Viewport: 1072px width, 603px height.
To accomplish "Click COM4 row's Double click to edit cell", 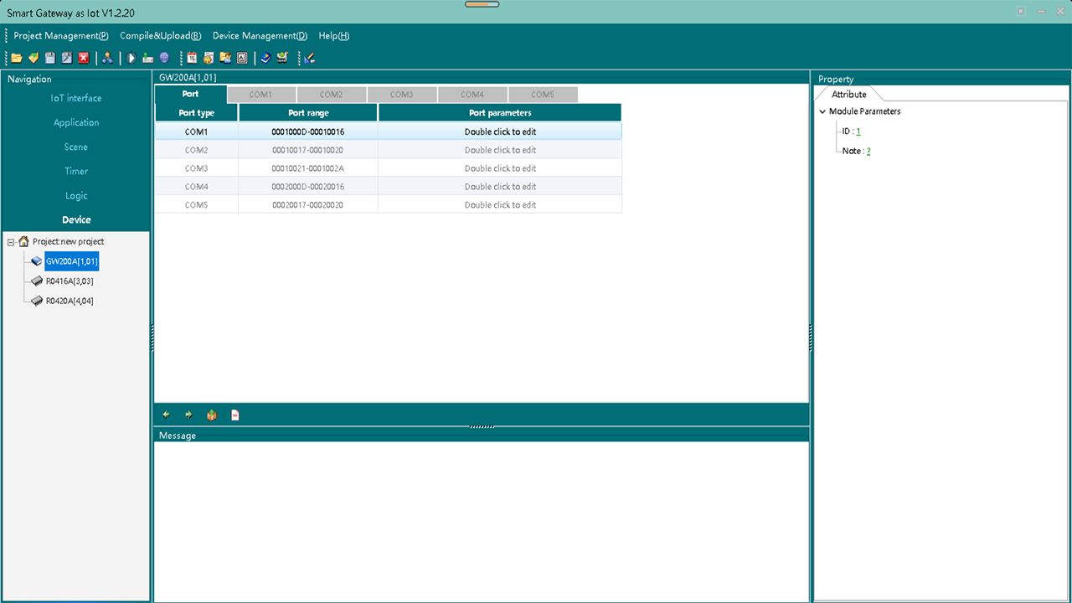I will click(500, 187).
